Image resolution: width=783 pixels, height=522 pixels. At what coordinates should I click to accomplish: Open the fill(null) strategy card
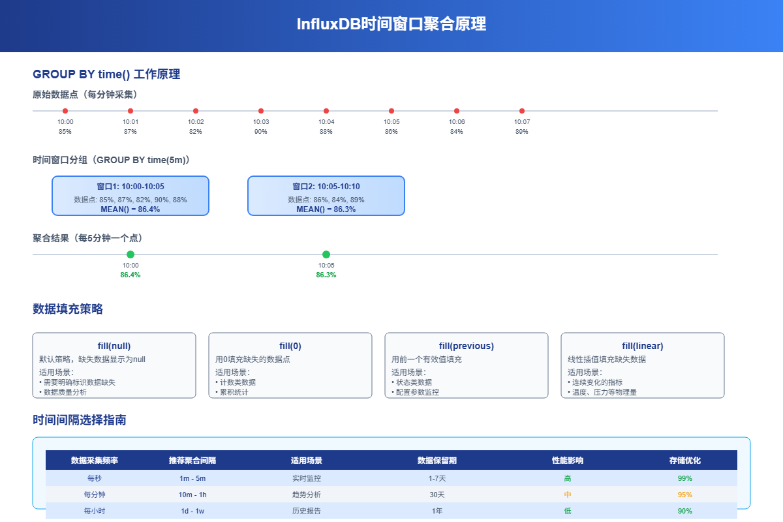tap(114, 365)
